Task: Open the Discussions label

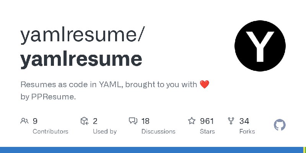Action: (x=158, y=131)
